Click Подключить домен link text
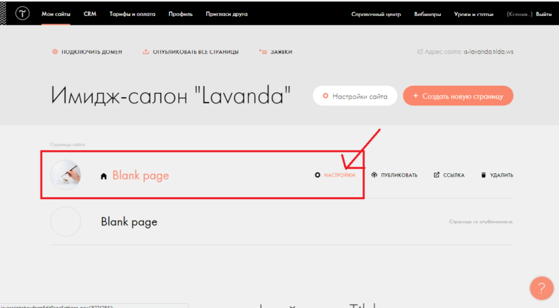The width and height of the screenshot is (559, 308). pos(92,52)
